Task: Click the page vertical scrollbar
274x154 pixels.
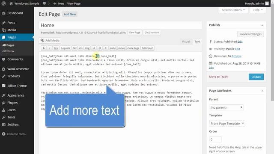Action: click(x=272, y=52)
